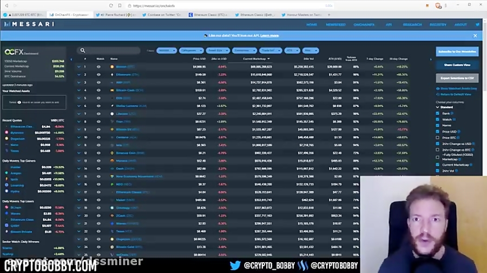Bookmark page using address bar bookmark icon
Viewport: 487px width, 273px height.
(120, 5)
